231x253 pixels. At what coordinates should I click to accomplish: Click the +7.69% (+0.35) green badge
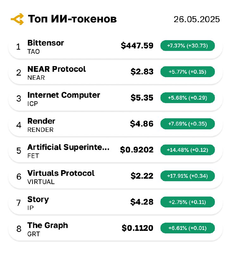click(x=187, y=124)
